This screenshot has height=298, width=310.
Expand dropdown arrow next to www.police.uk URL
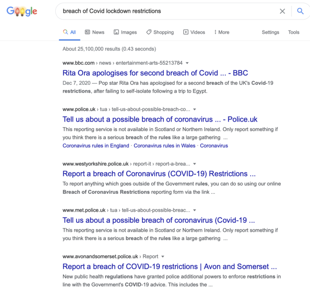pos(194,110)
